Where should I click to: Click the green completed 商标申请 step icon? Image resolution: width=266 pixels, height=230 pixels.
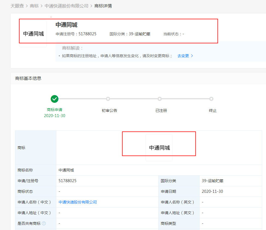point(54,99)
